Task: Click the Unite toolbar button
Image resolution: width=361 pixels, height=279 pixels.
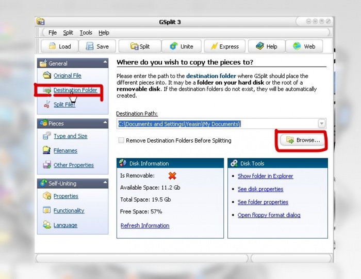Action: coord(182,47)
